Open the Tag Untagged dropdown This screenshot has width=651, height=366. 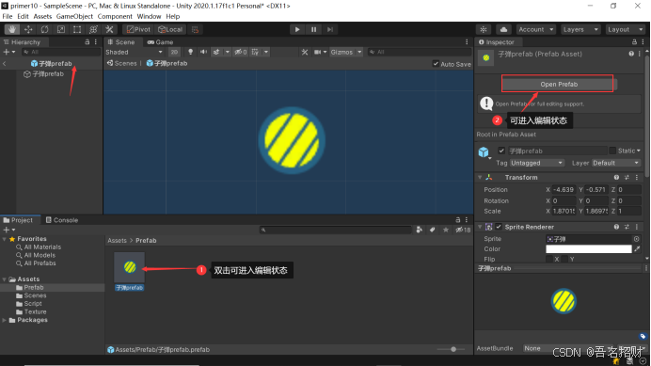(x=536, y=163)
